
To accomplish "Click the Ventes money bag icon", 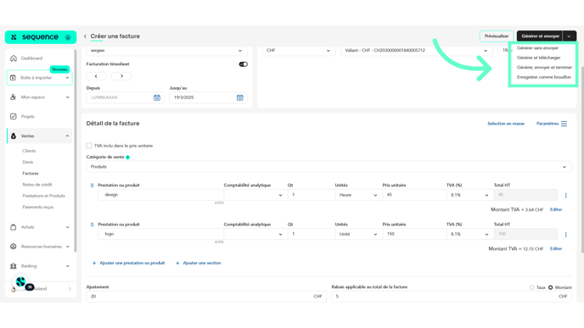I will pyautogui.click(x=14, y=136).
